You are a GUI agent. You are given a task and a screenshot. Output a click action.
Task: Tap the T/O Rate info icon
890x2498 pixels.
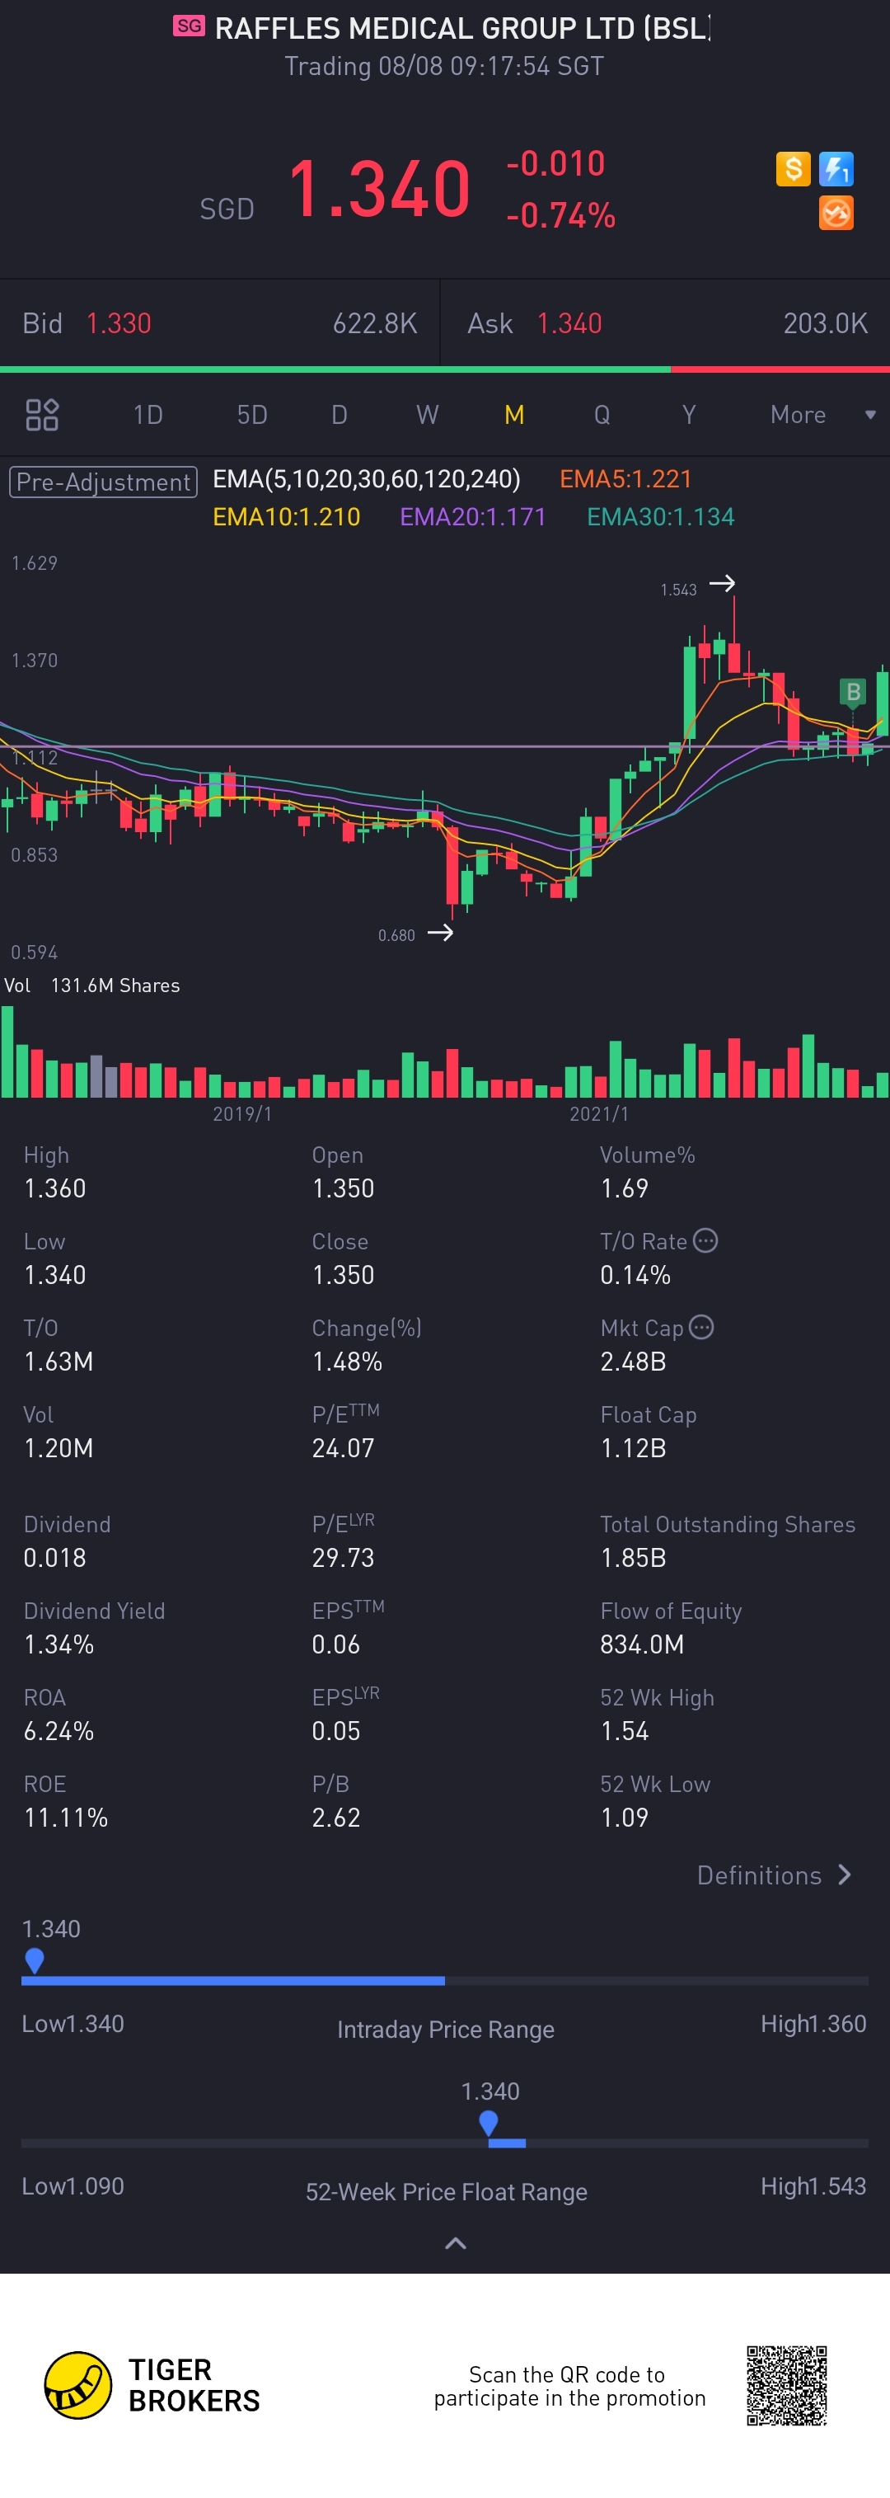tap(705, 1240)
